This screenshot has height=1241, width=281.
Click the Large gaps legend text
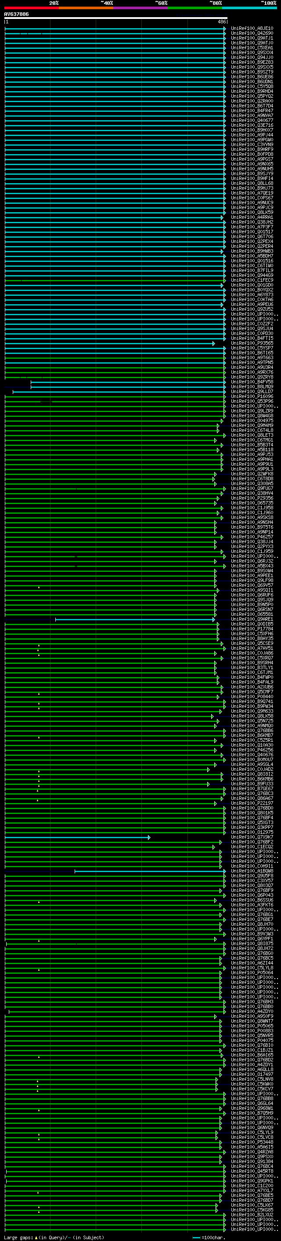(x=54, y=1237)
